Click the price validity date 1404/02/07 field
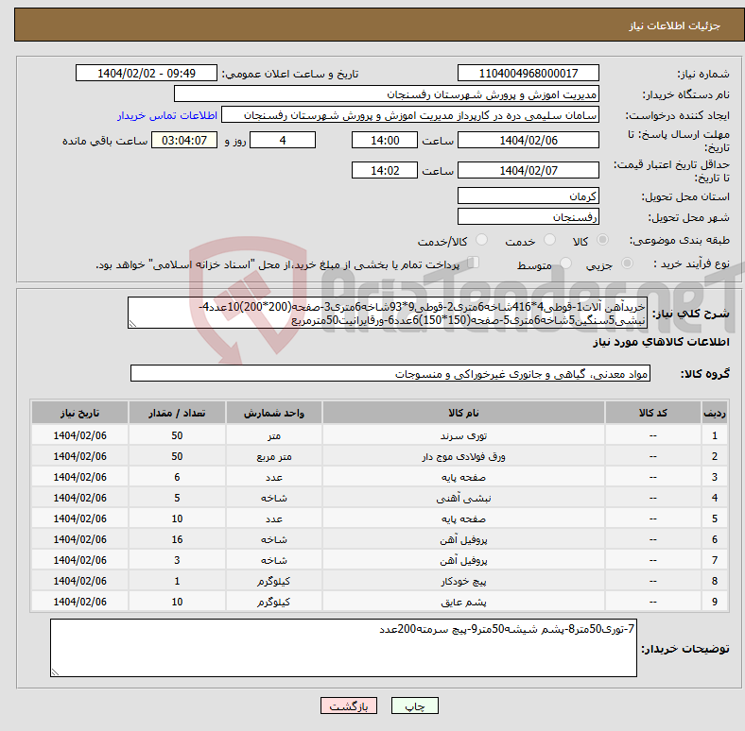This screenshot has height=731, width=745. click(528, 170)
